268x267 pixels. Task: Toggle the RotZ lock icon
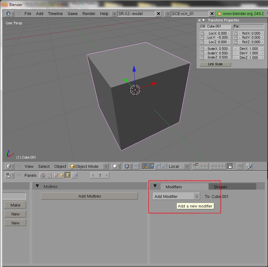pyautogui.click(x=235, y=42)
